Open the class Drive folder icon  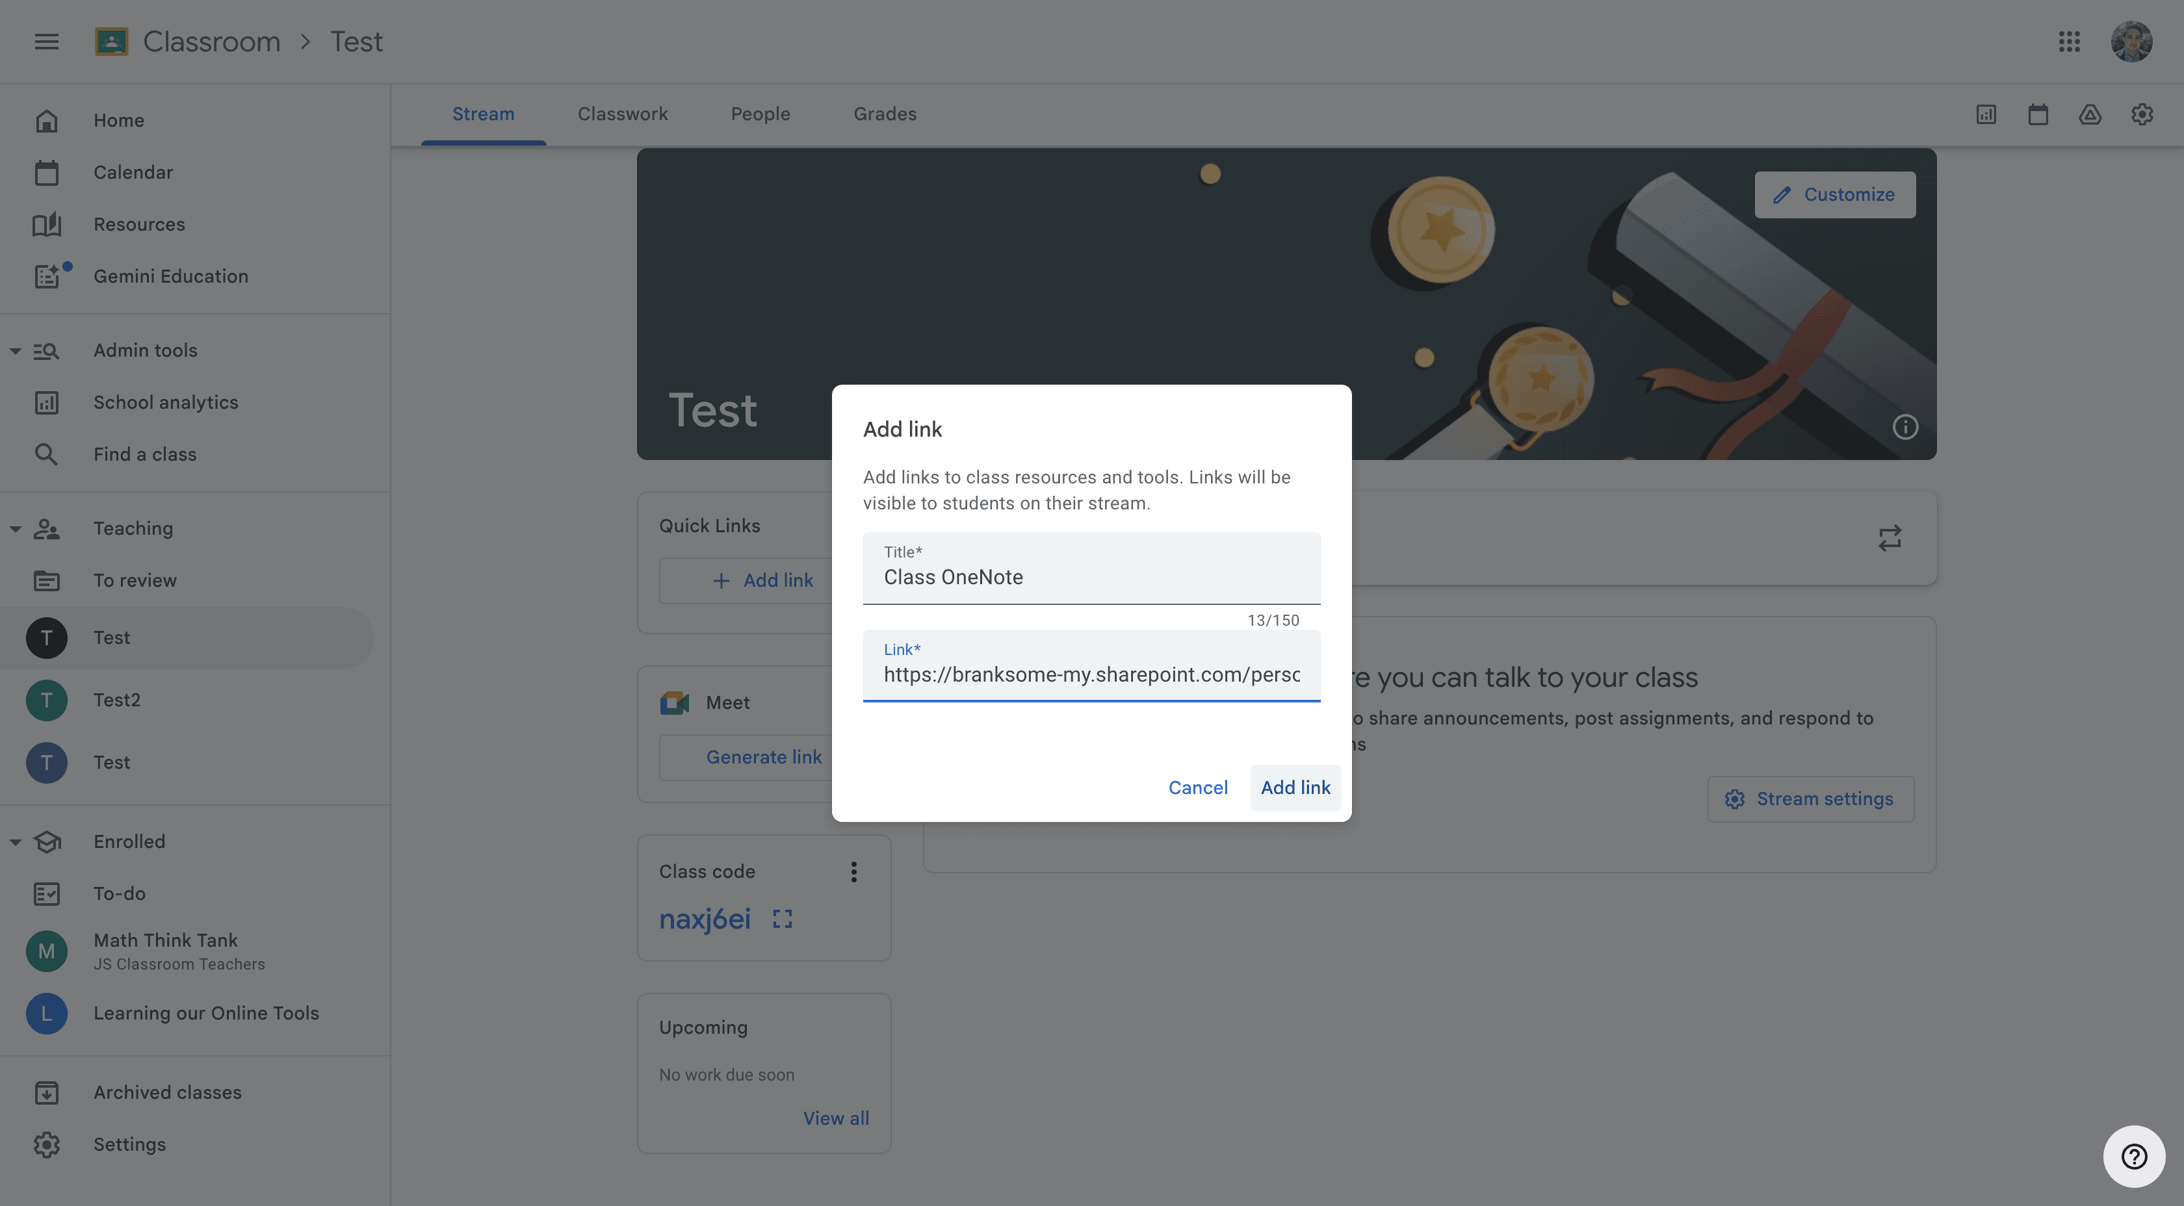point(2090,114)
